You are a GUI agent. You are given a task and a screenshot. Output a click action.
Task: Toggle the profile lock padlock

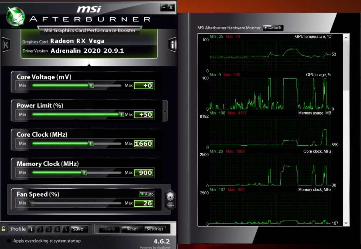coord(4,229)
